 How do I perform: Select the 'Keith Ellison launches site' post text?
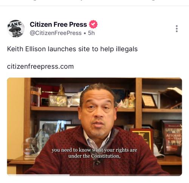coord(72,49)
